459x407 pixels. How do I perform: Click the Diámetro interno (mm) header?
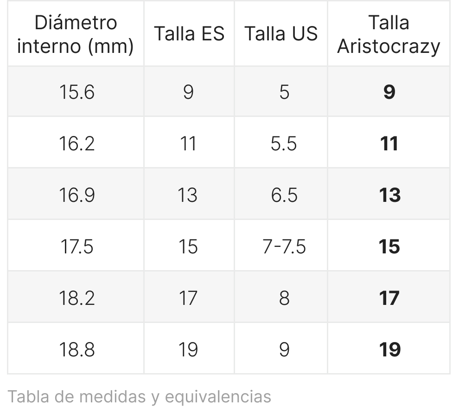pyautogui.click(x=76, y=34)
